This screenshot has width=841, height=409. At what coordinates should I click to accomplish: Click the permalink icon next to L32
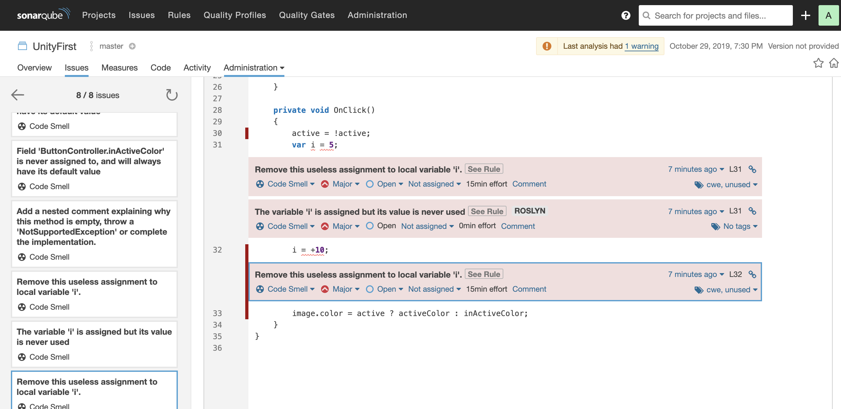(753, 274)
